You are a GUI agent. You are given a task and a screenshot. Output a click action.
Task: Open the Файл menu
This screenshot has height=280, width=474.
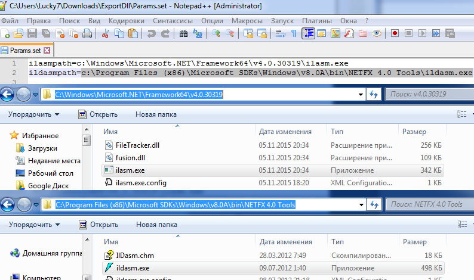coord(10,21)
